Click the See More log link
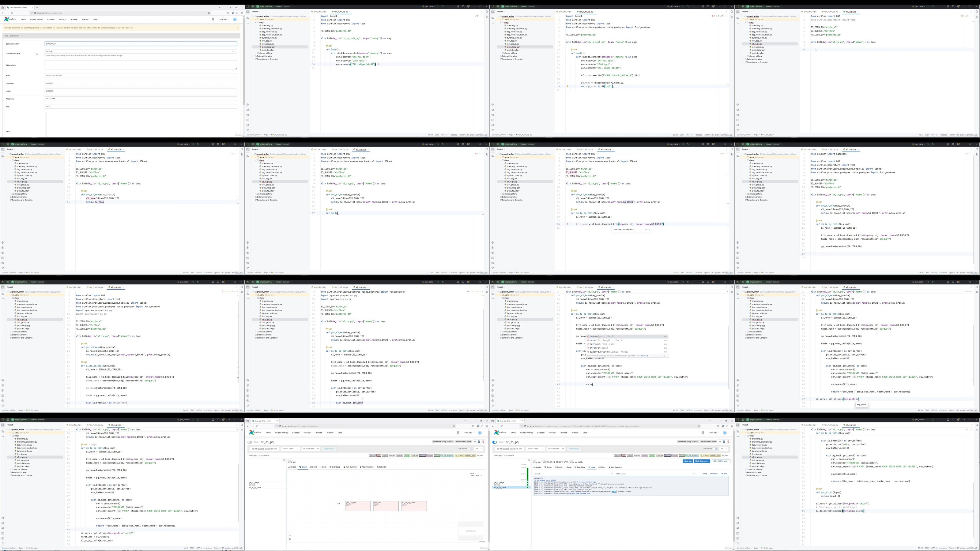Viewport: 980px width, 551px height. click(x=724, y=474)
